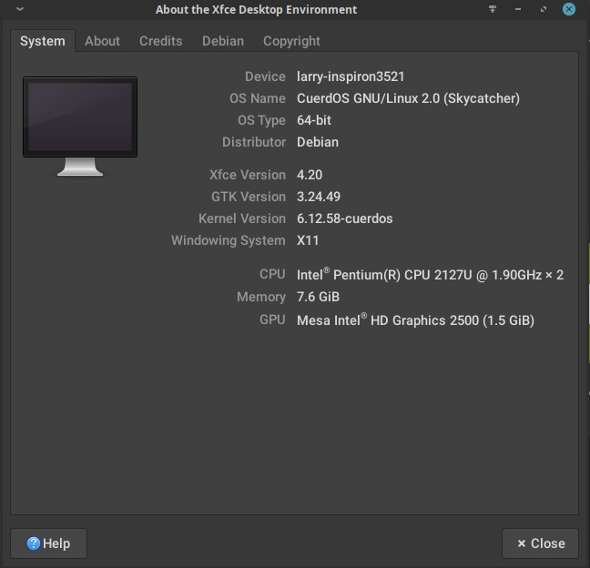Show the Copyright tab
This screenshot has height=568, width=590.
(291, 41)
